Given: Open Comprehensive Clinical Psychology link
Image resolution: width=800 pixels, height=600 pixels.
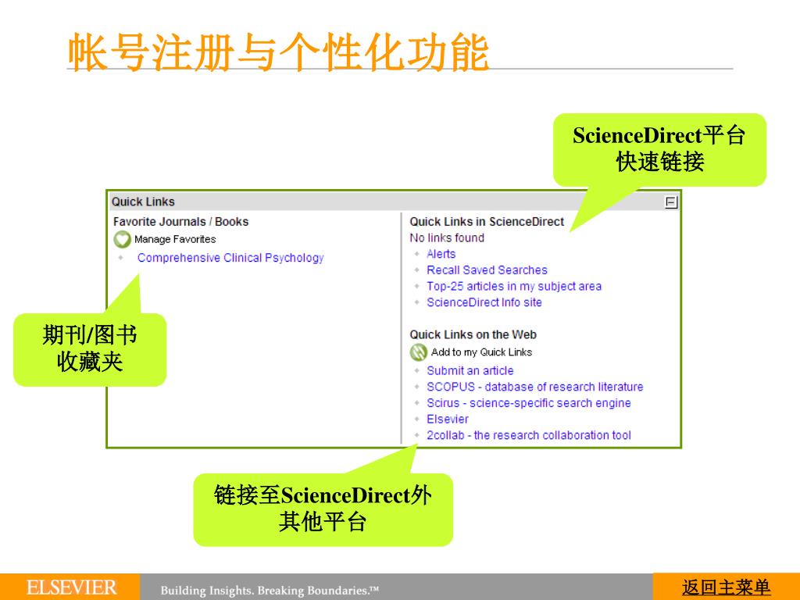Looking at the screenshot, I should (230, 258).
